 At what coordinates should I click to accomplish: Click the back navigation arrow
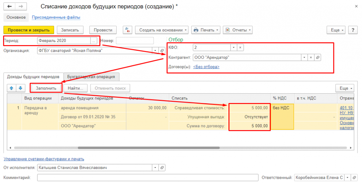tap(9, 7)
